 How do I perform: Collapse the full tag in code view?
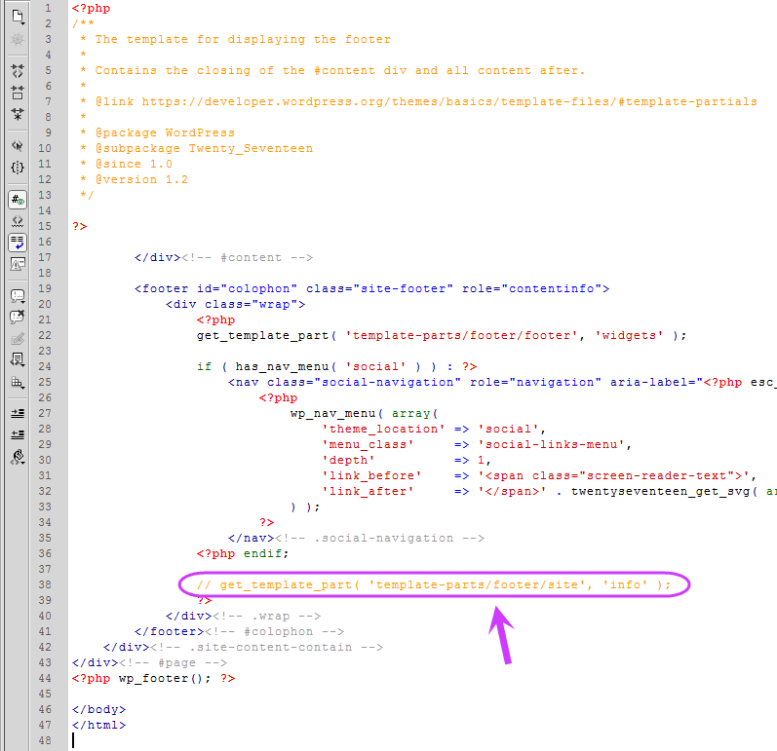(18, 71)
